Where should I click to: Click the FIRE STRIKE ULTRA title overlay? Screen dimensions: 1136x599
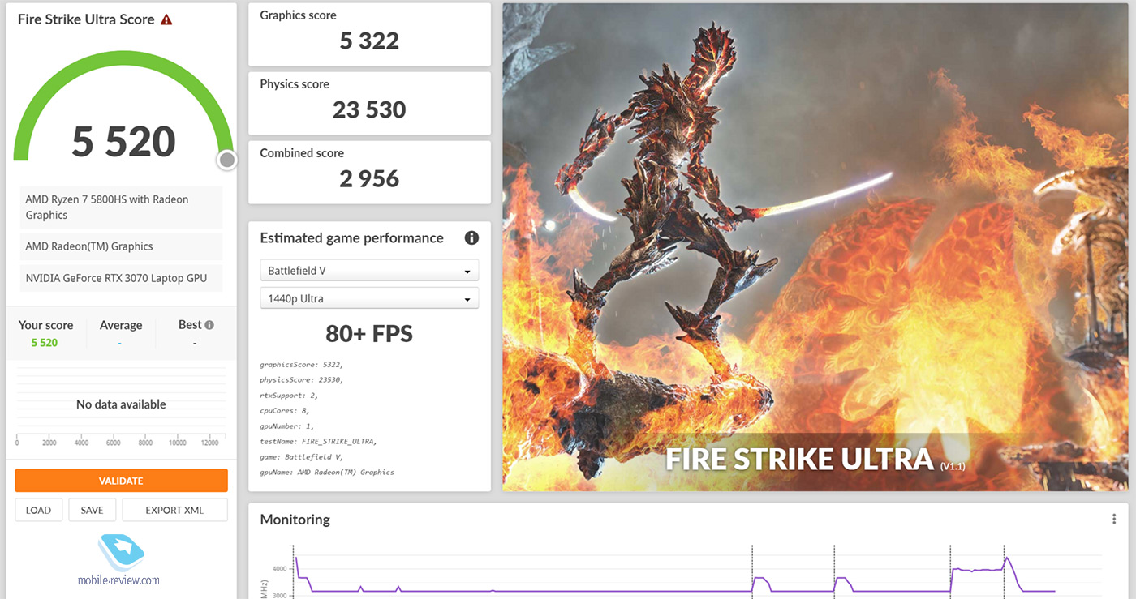click(x=799, y=460)
